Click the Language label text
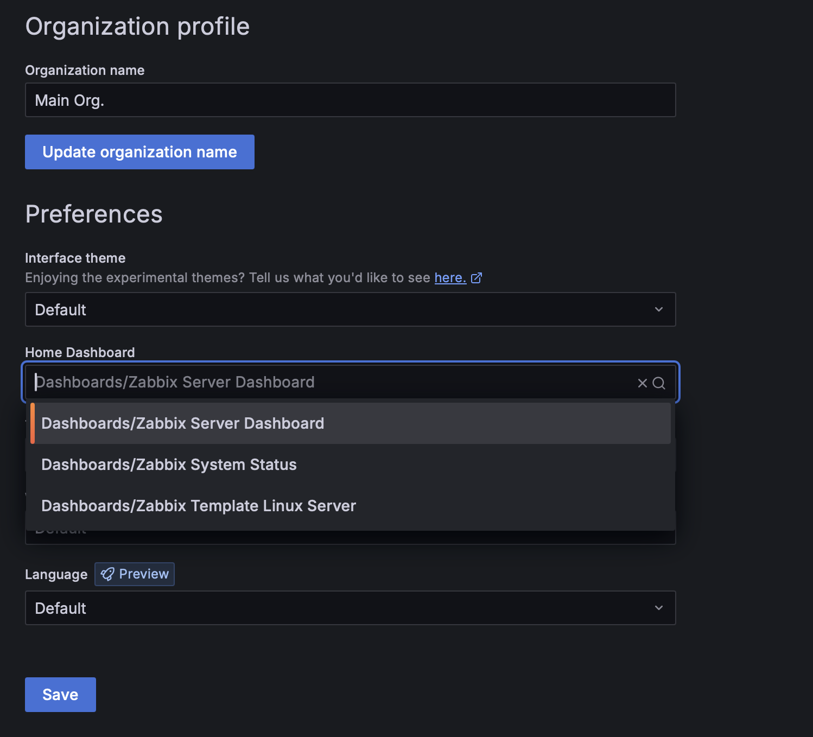 (x=56, y=575)
